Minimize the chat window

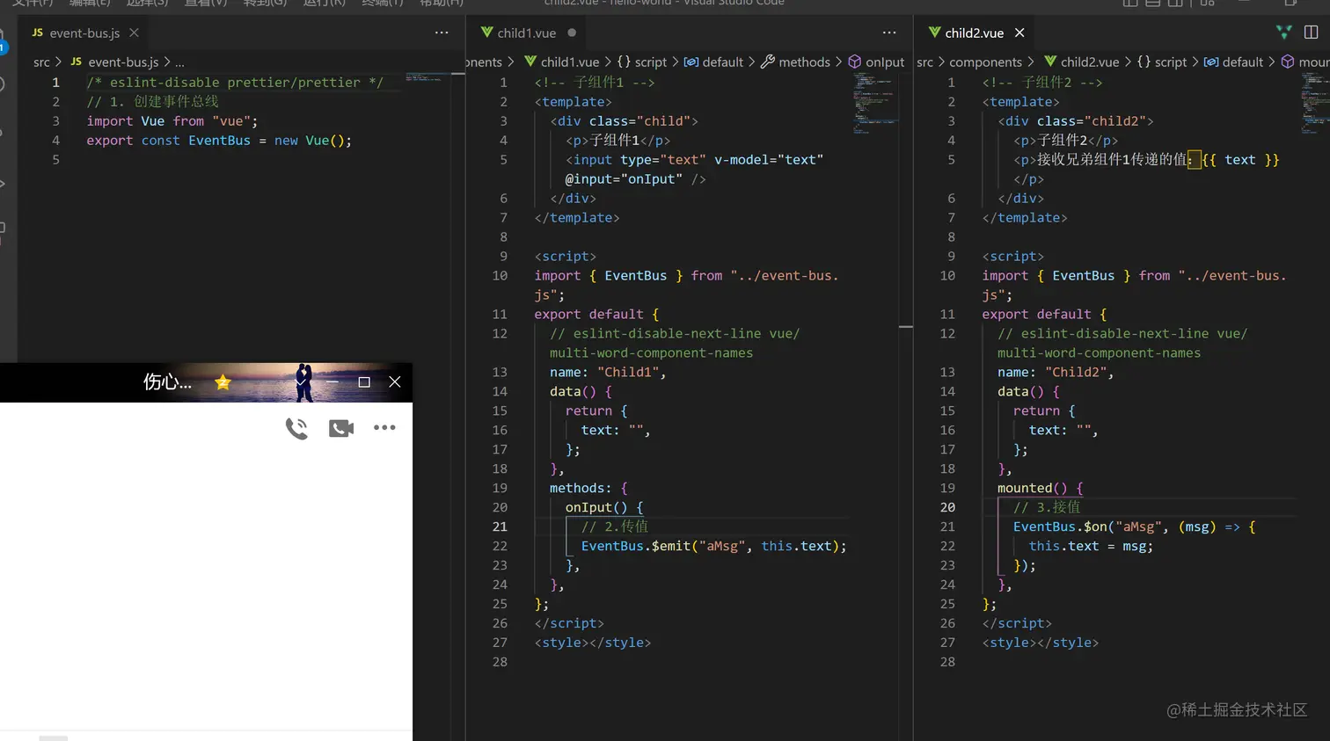click(x=332, y=382)
